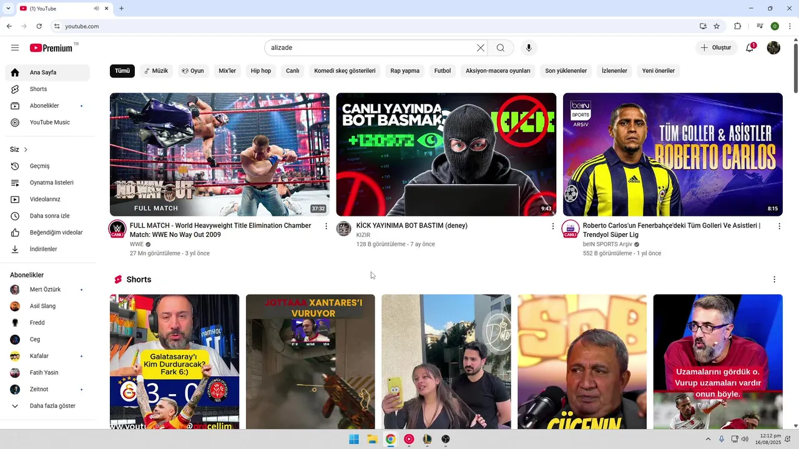Open the Asil Slang channel
Screen dimensions: 799x449
[x=47, y=306]
